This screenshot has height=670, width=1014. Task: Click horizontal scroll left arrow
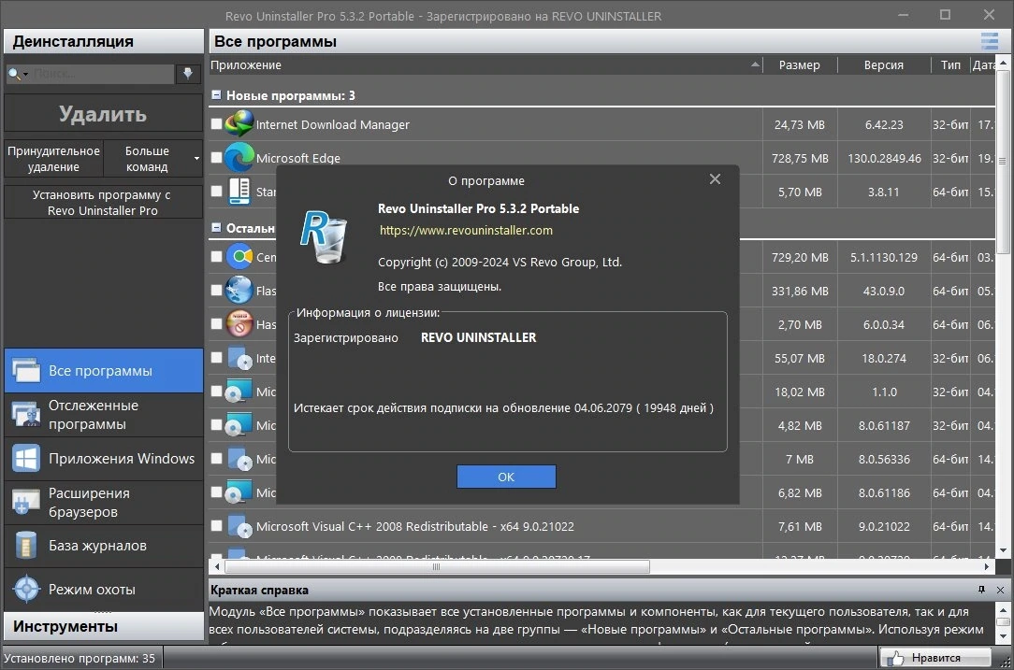pyautogui.click(x=217, y=566)
